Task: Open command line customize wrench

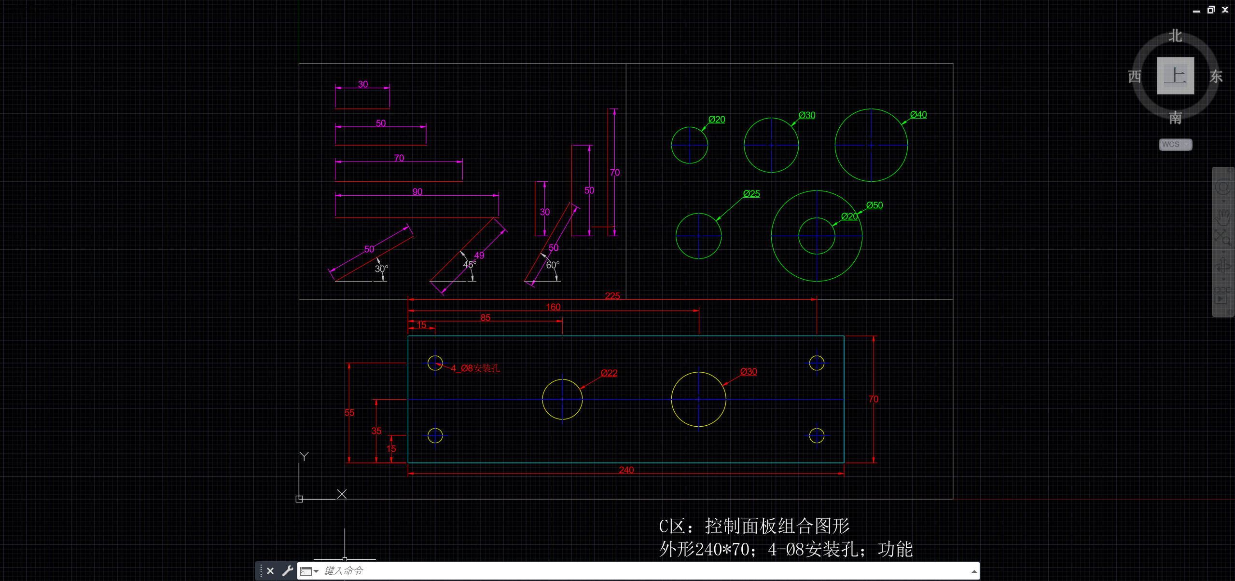Action: 288,571
